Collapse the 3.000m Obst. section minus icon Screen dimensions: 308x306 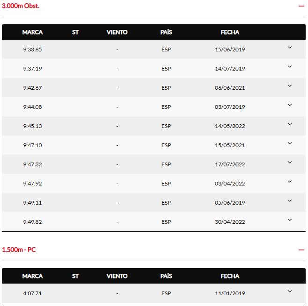click(301, 6)
